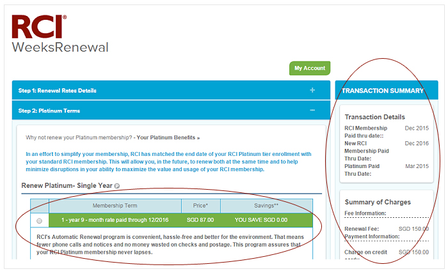This screenshot has height=276, width=448.
Task: Click the TRANSACTION SUMMARY header
Action: point(387,90)
